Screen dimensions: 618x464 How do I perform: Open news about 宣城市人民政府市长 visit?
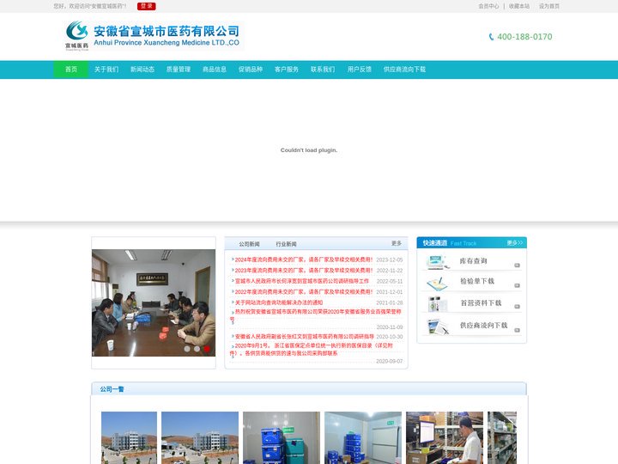[302, 281]
